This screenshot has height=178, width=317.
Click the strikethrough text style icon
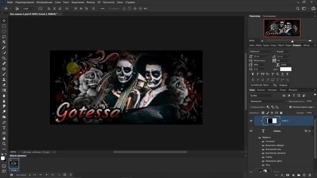coord(287,74)
